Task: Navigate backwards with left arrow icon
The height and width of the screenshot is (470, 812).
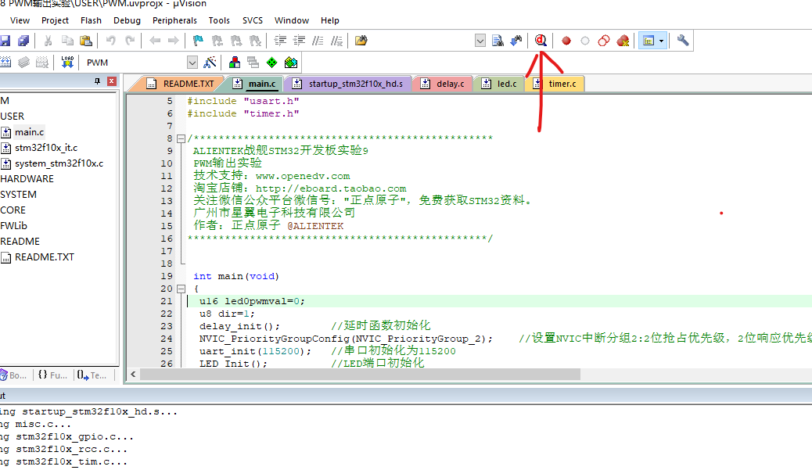Action: tap(154, 41)
